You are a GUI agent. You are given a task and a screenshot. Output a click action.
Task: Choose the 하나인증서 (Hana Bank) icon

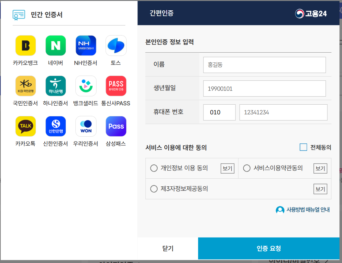[56, 86]
